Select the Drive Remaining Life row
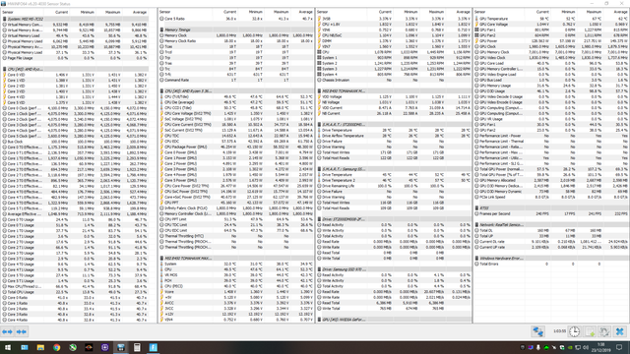The height and width of the screenshot is (354, 630). click(394, 186)
